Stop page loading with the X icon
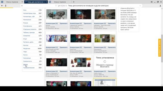The width and height of the screenshot is (163, 91). pos(22,6)
